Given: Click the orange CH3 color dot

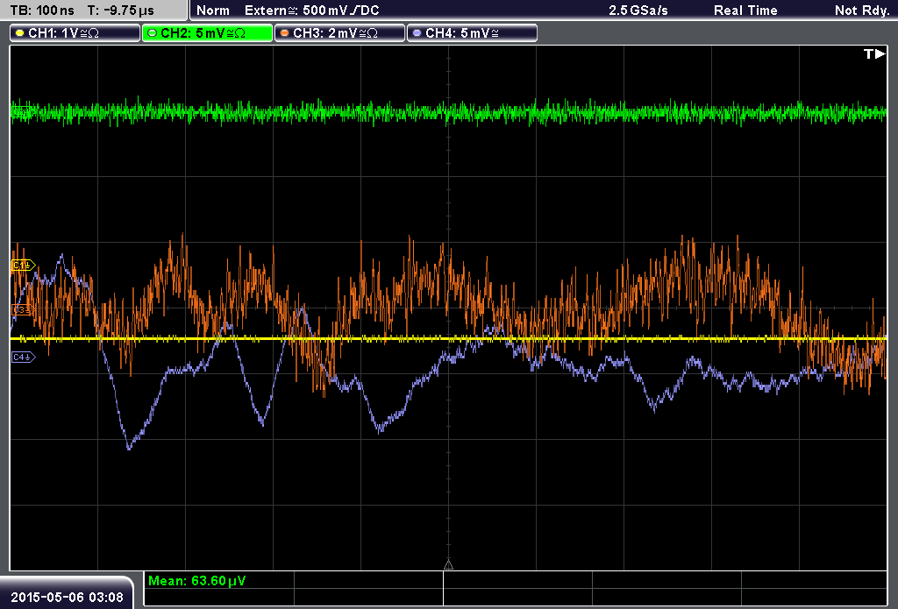Looking at the screenshot, I should pyautogui.click(x=285, y=33).
